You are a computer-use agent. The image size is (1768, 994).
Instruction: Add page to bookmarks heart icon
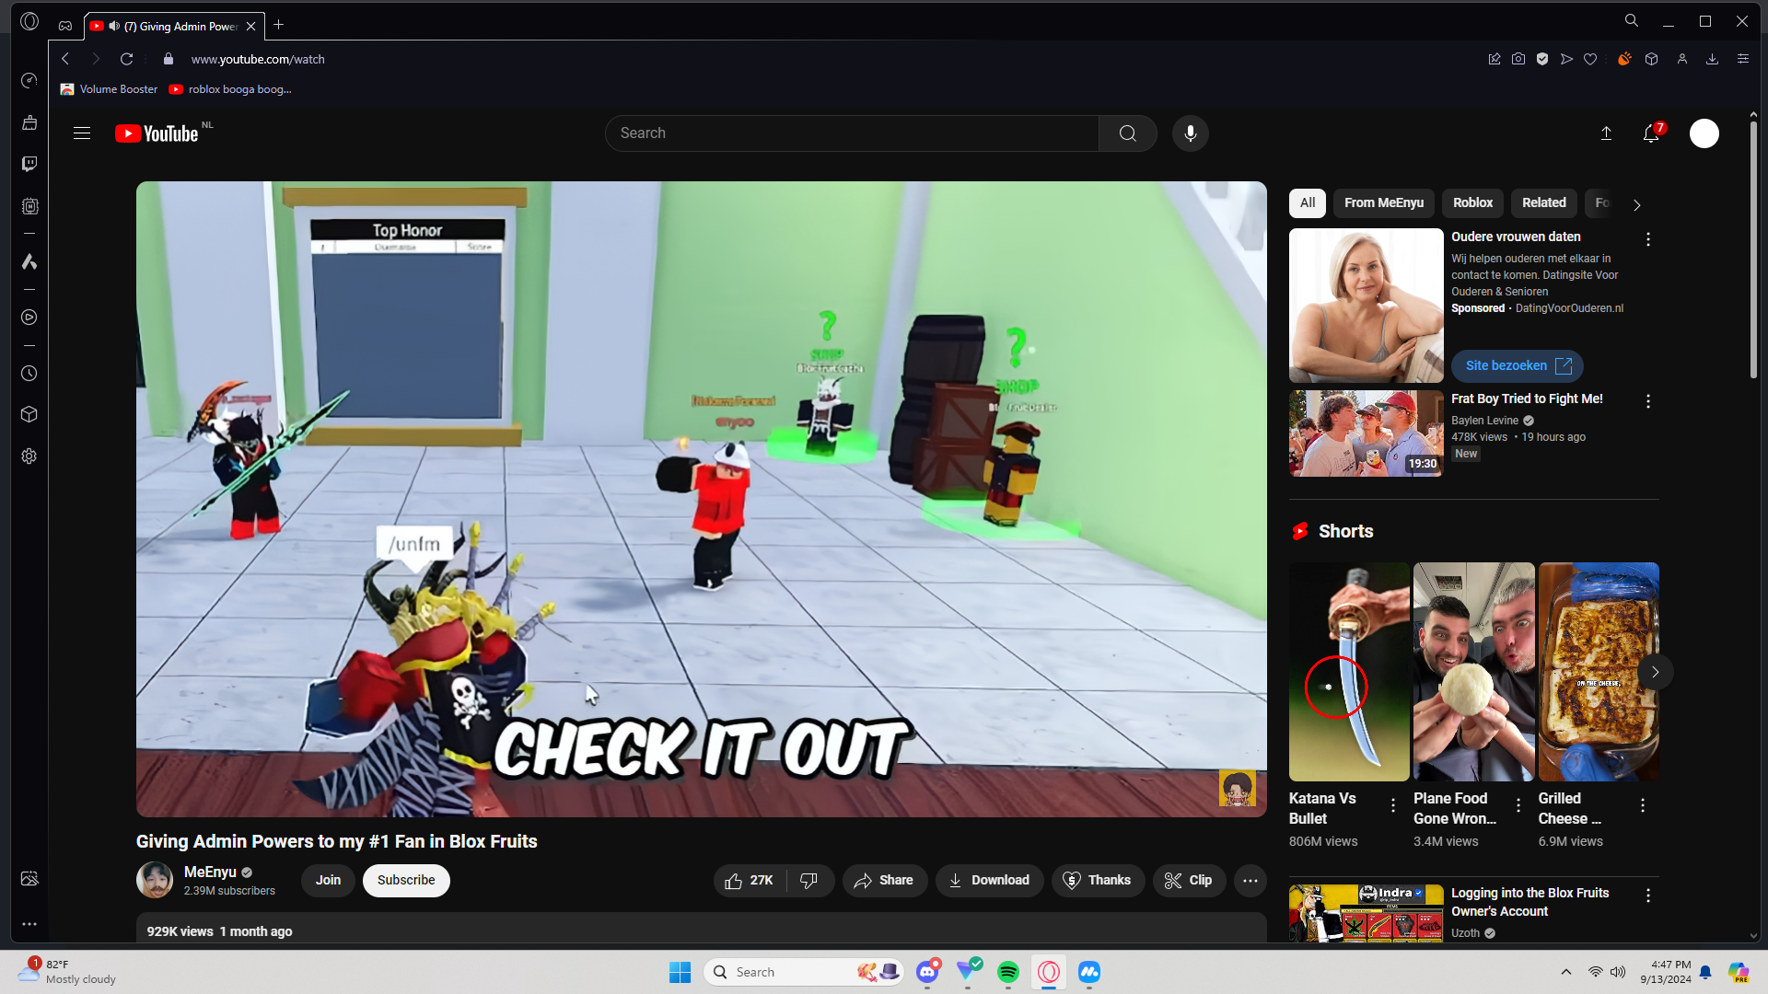(x=1590, y=59)
